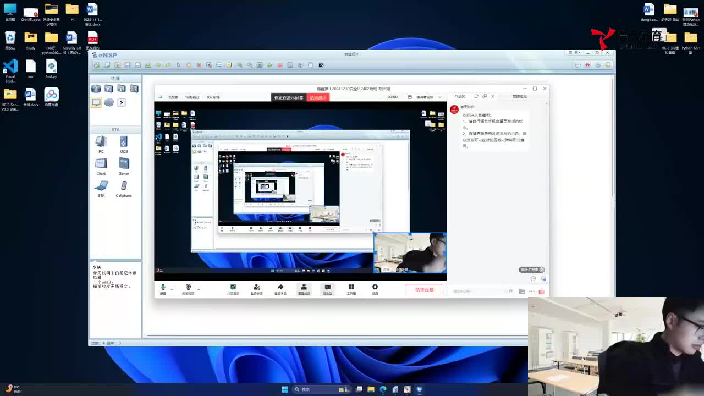
Task: Refresh the interaction panel
Action: point(476,96)
